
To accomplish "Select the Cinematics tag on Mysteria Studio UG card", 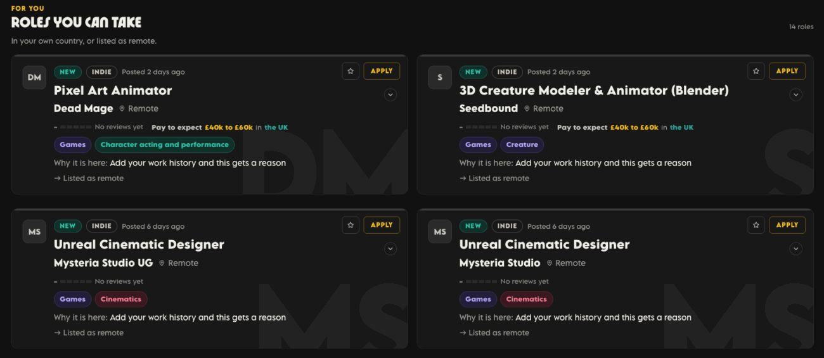I will pos(121,299).
